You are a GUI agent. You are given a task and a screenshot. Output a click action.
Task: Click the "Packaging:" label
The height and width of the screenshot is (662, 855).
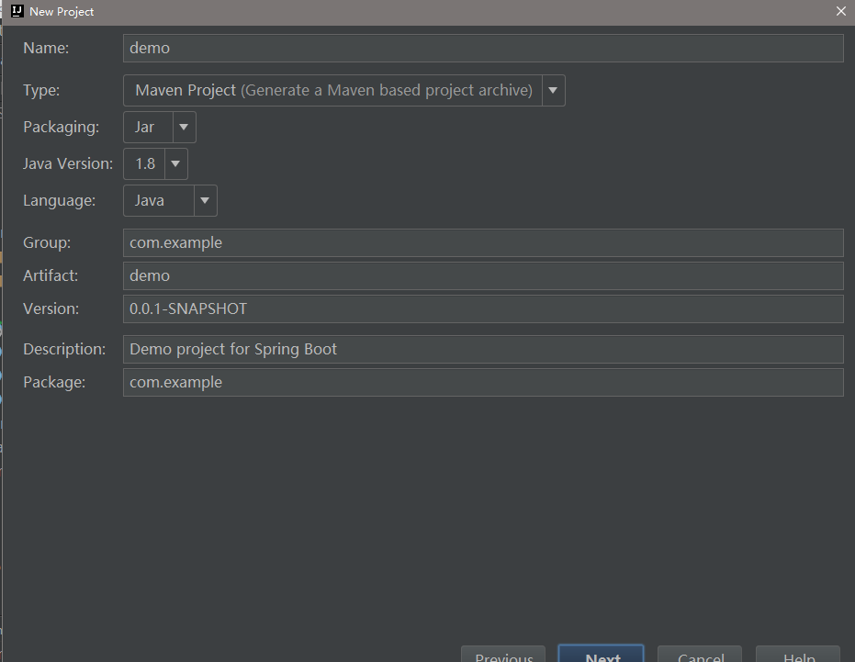[x=61, y=127]
